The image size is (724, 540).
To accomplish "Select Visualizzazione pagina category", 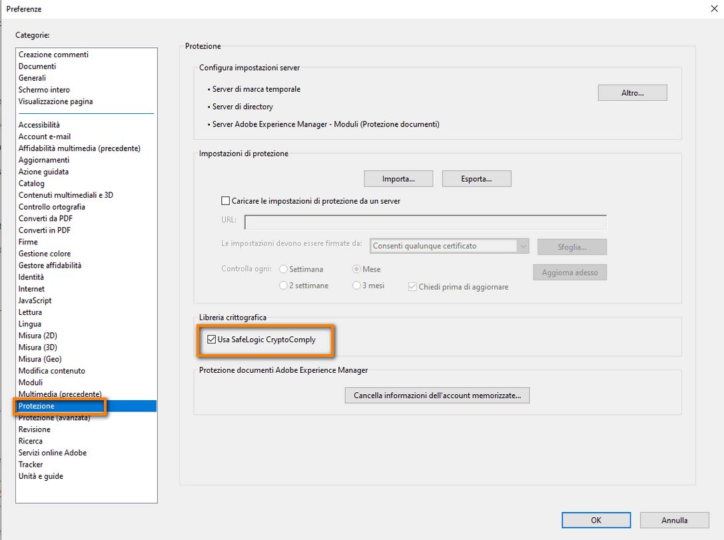I will (x=55, y=101).
